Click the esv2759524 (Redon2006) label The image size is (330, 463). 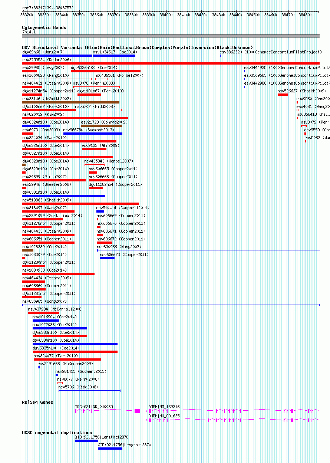46,60
